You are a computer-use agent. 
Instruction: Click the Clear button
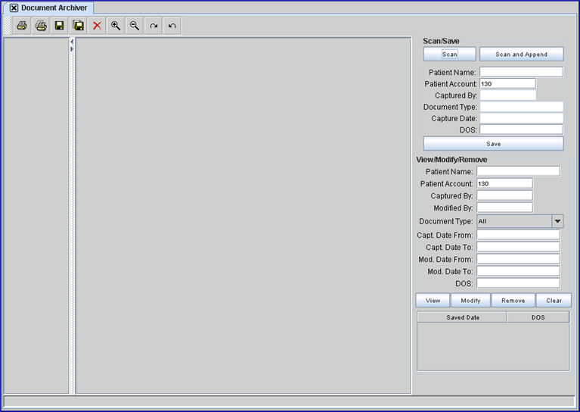(554, 301)
